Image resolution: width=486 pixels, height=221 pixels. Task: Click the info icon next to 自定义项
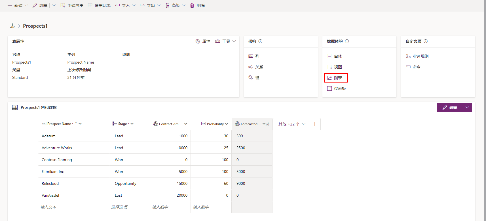(x=426, y=41)
